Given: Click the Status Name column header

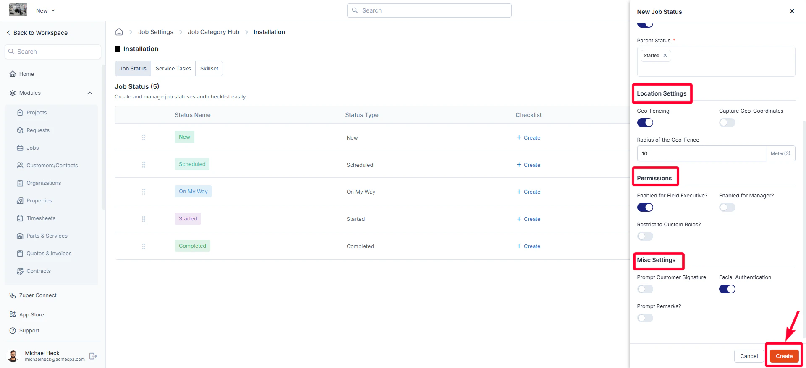Looking at the screenshot, I should pyautogui.click(x=193, y=115).
